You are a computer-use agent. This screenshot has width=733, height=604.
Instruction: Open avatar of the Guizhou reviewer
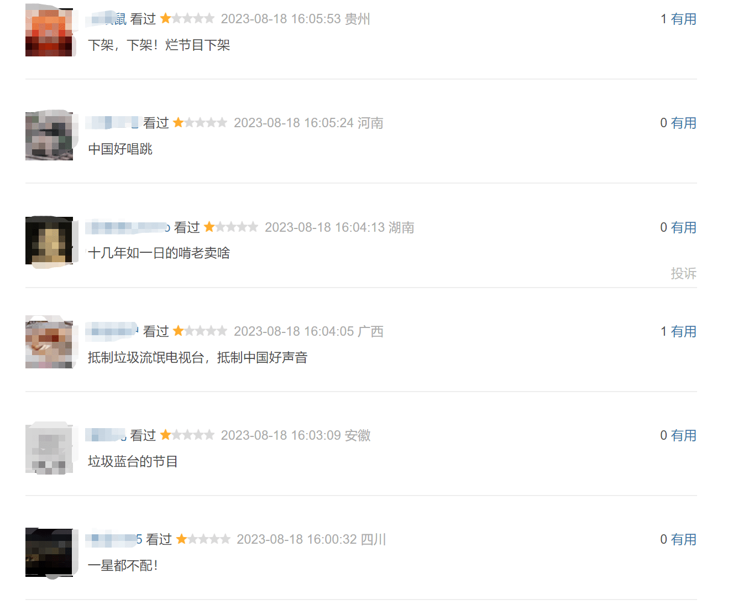[x=49, y=32]
